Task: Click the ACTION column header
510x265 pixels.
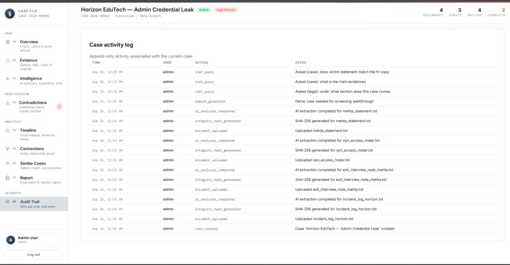Action: 201,63
